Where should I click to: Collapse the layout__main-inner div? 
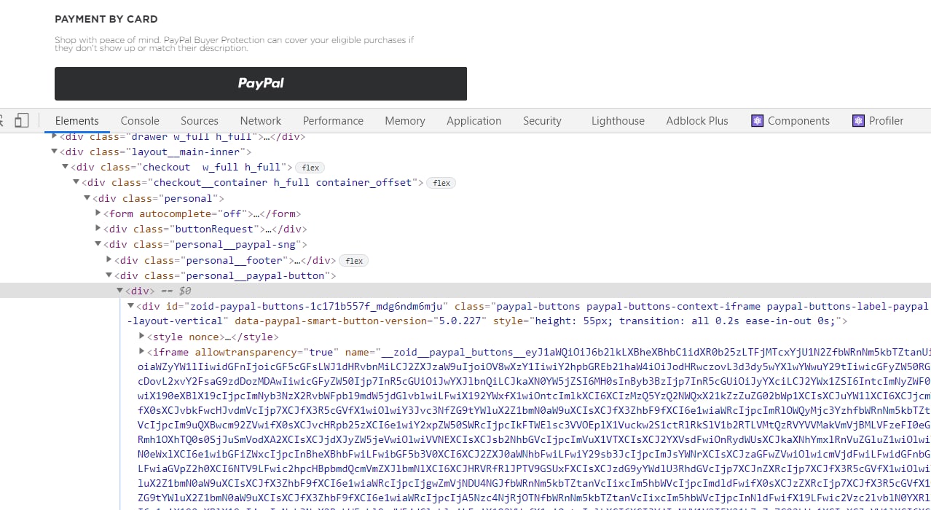[55, 152]
